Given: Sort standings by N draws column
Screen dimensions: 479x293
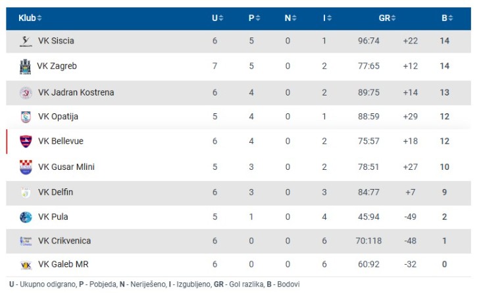Looking at the screenshot, I should (290, 18).
